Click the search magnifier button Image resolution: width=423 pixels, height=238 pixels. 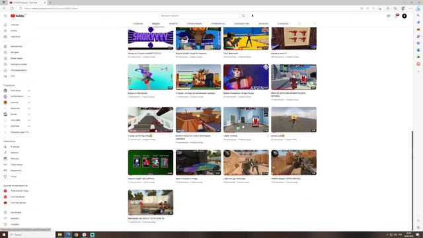pos(244,16)
